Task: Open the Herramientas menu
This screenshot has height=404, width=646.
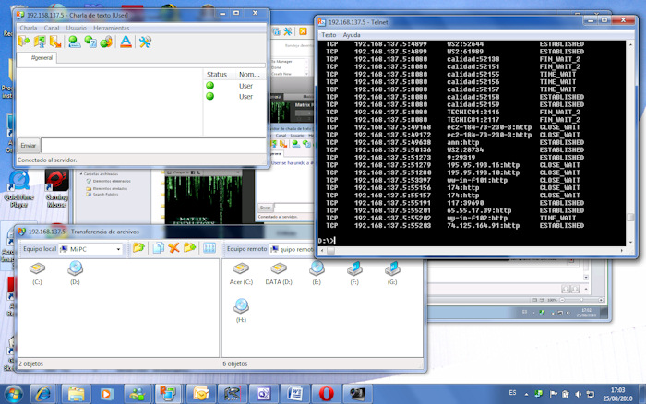Action: pos(111,28)
